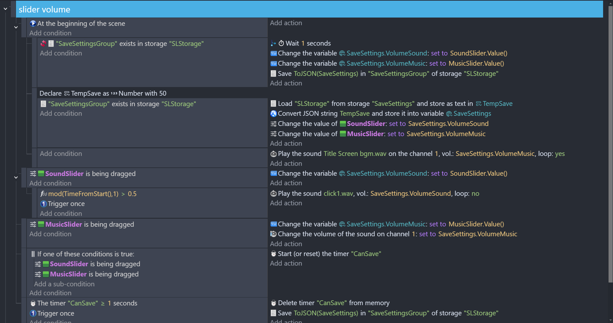
Task: Click the Convert JSON string action icon
Action: [x=273, y=114]
